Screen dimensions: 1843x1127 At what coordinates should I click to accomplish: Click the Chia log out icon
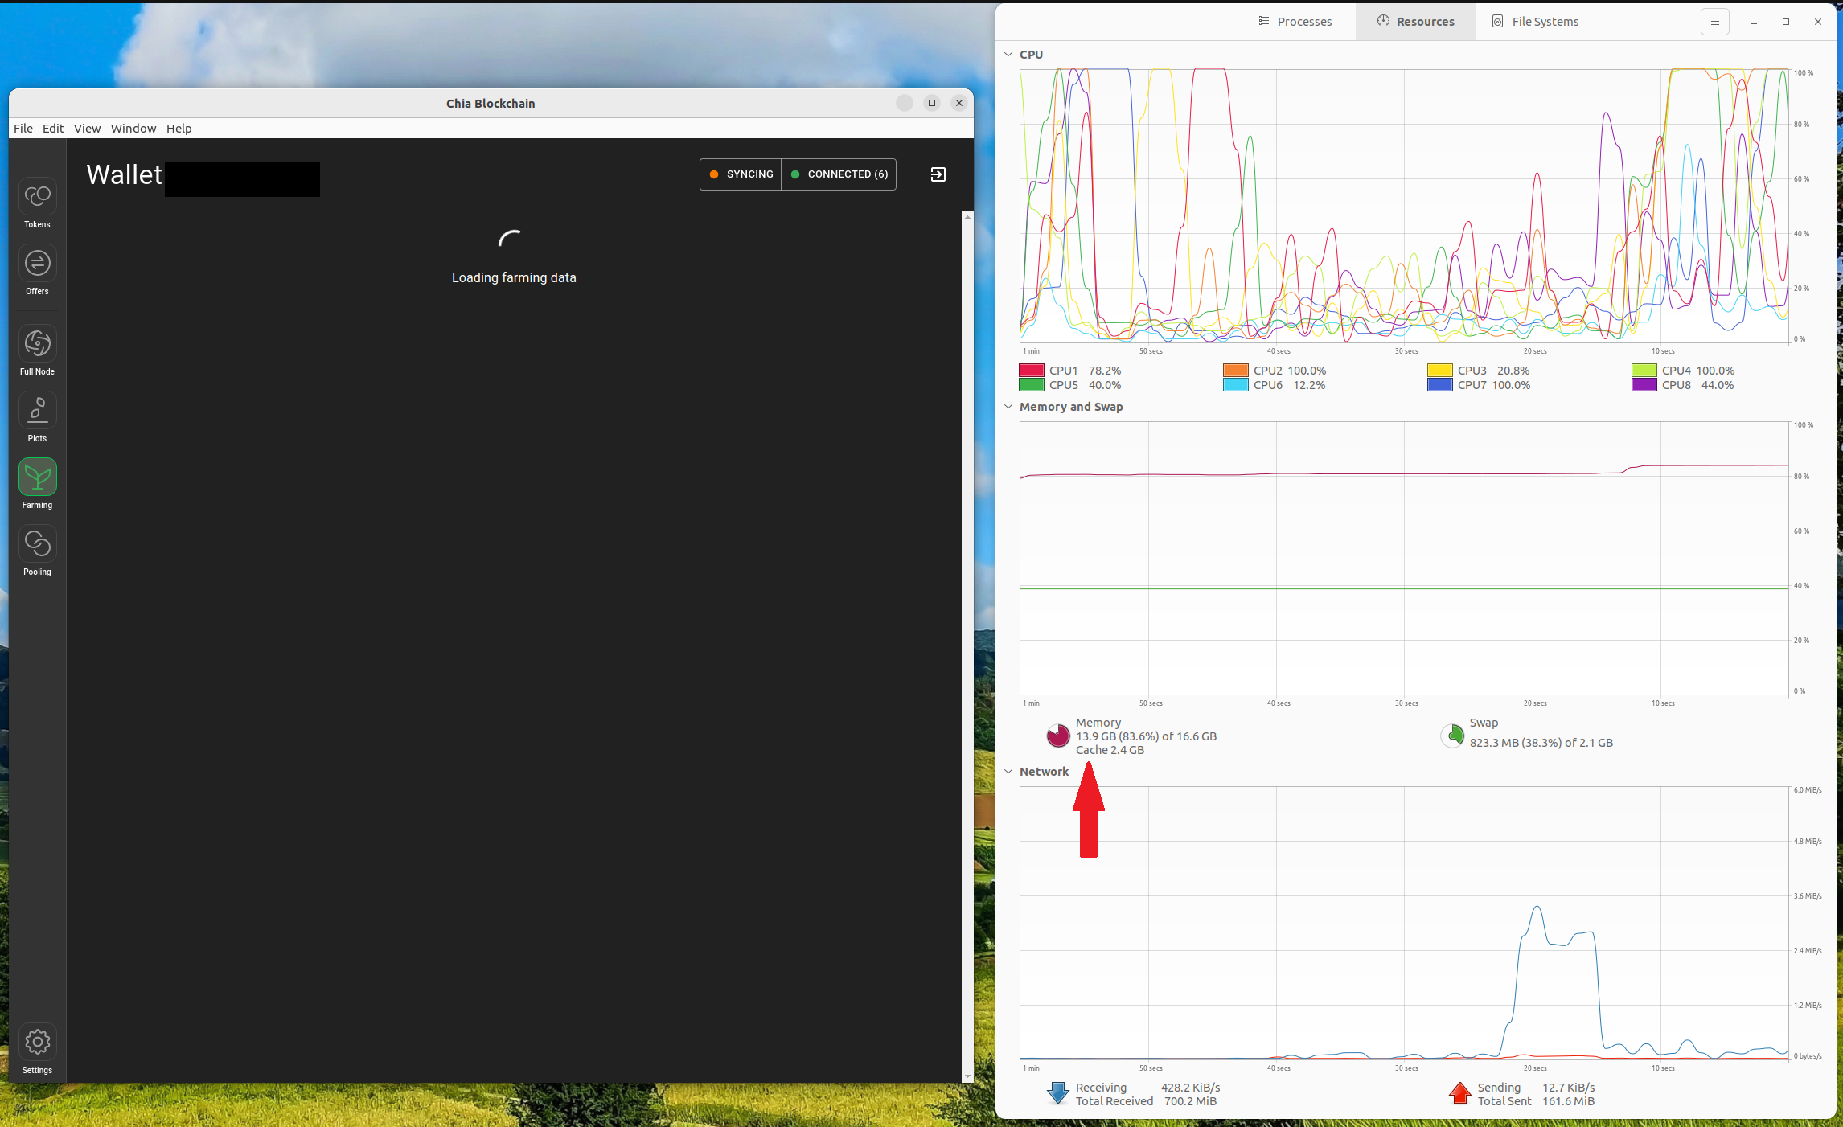click(x=938, y=174)
